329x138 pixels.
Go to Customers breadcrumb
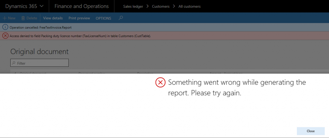161,6
